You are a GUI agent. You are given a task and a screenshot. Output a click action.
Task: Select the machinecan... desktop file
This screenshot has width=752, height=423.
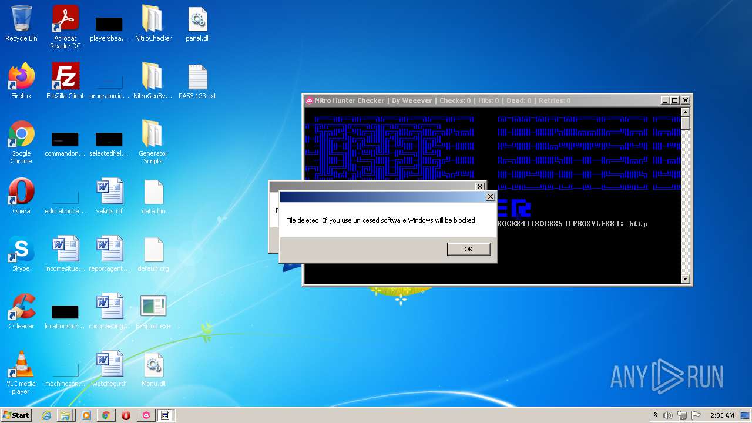pyautogui.click(x=65, y=375)
